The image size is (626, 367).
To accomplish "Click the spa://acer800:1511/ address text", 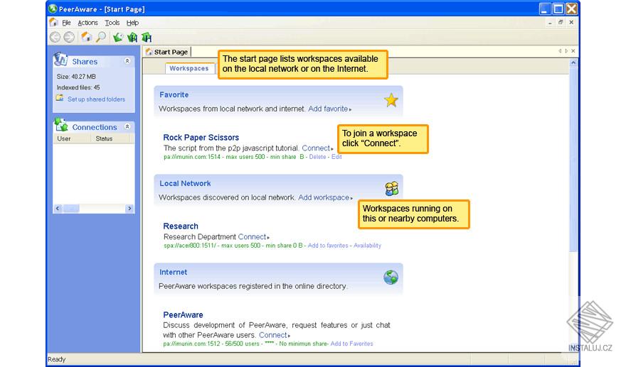I will coord(190,246).
